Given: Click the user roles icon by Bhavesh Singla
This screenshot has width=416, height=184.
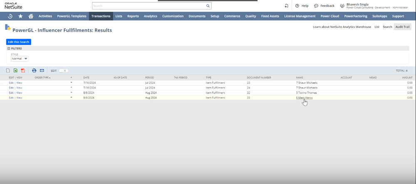Looking at the screenshot, I should click(342, 6).
